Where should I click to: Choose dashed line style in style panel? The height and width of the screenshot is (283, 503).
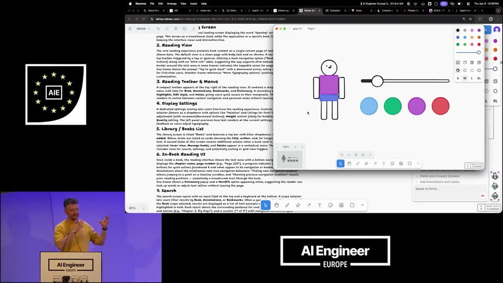tap(465, 70)
